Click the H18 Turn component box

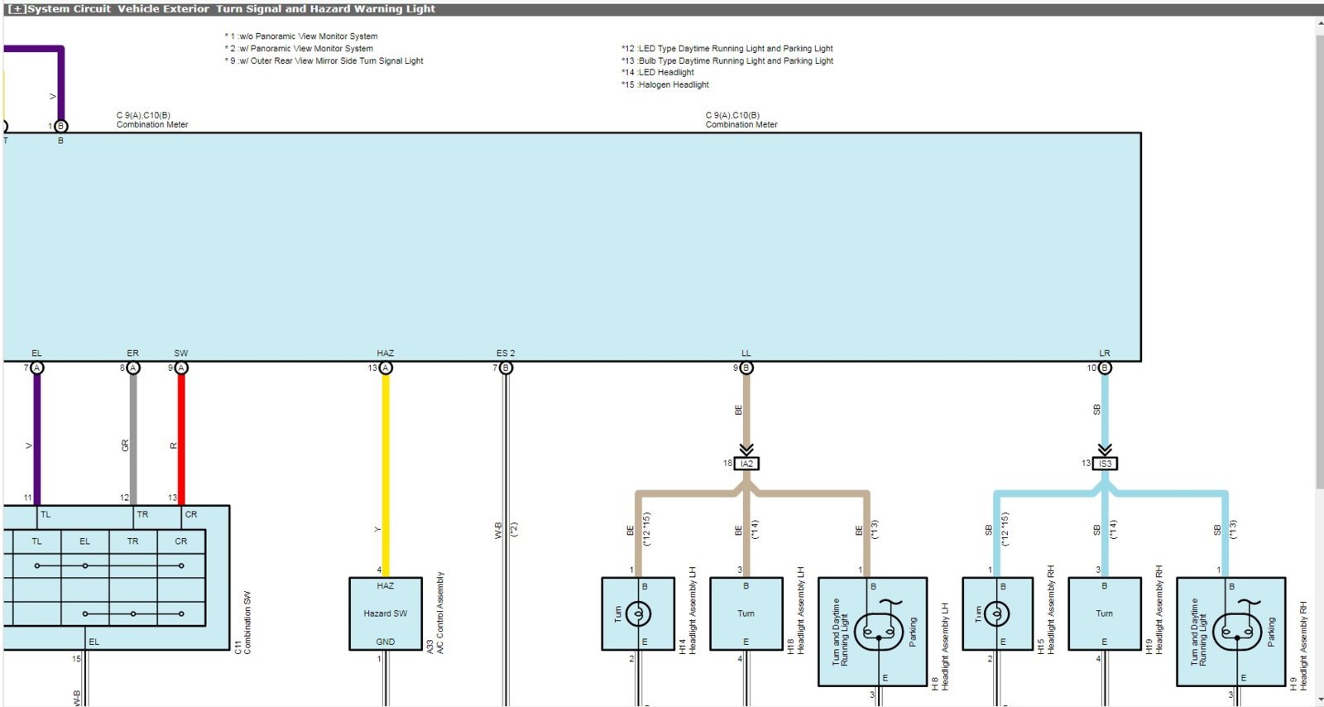tap(746, 613)
